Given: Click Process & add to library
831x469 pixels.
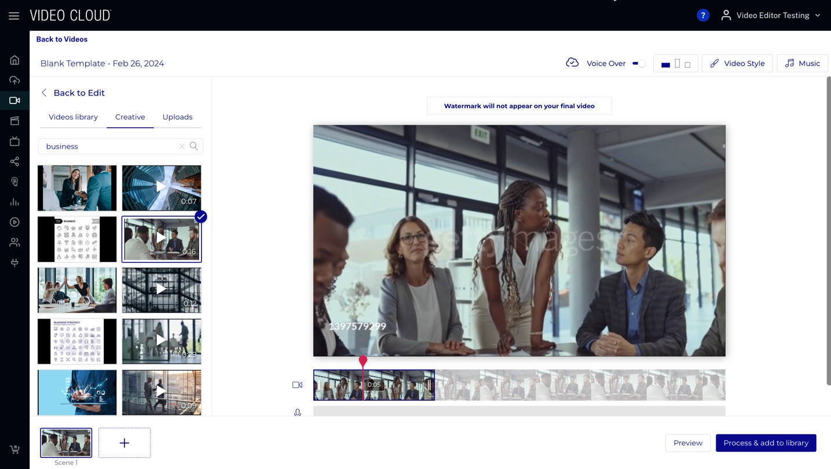Looking at the screenshot, I should (766, 443).
